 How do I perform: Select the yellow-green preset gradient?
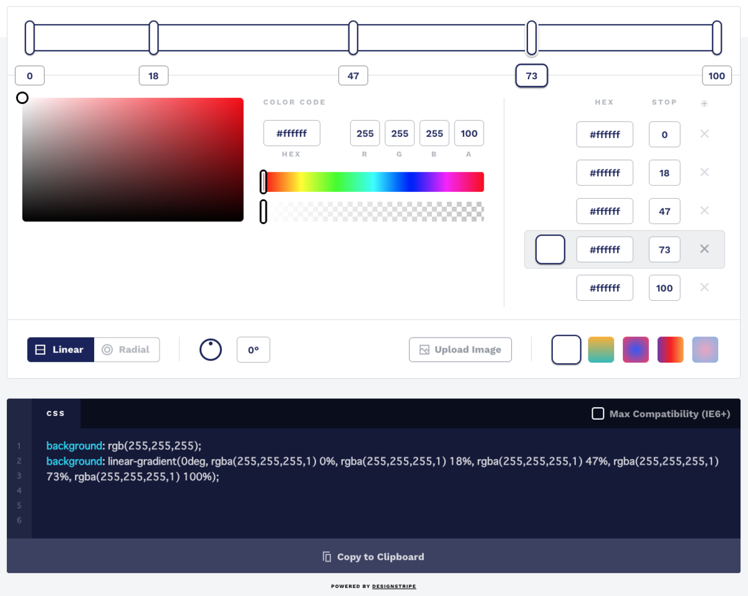click(601, 349)
